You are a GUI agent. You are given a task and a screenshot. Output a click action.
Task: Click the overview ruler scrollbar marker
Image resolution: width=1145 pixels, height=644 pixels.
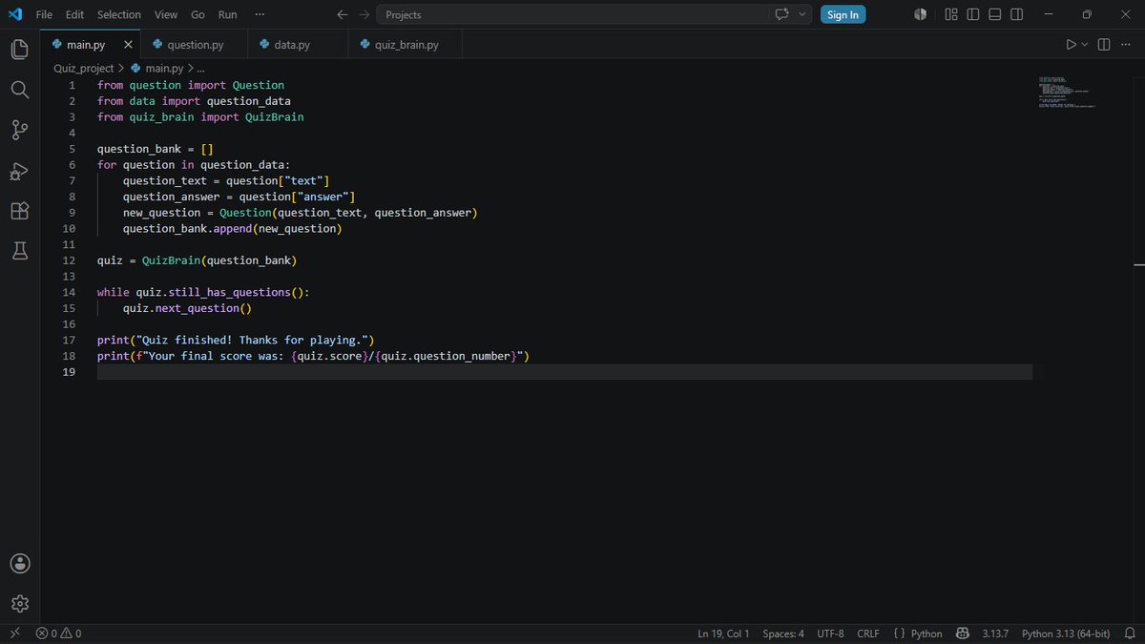point(1139,264)
